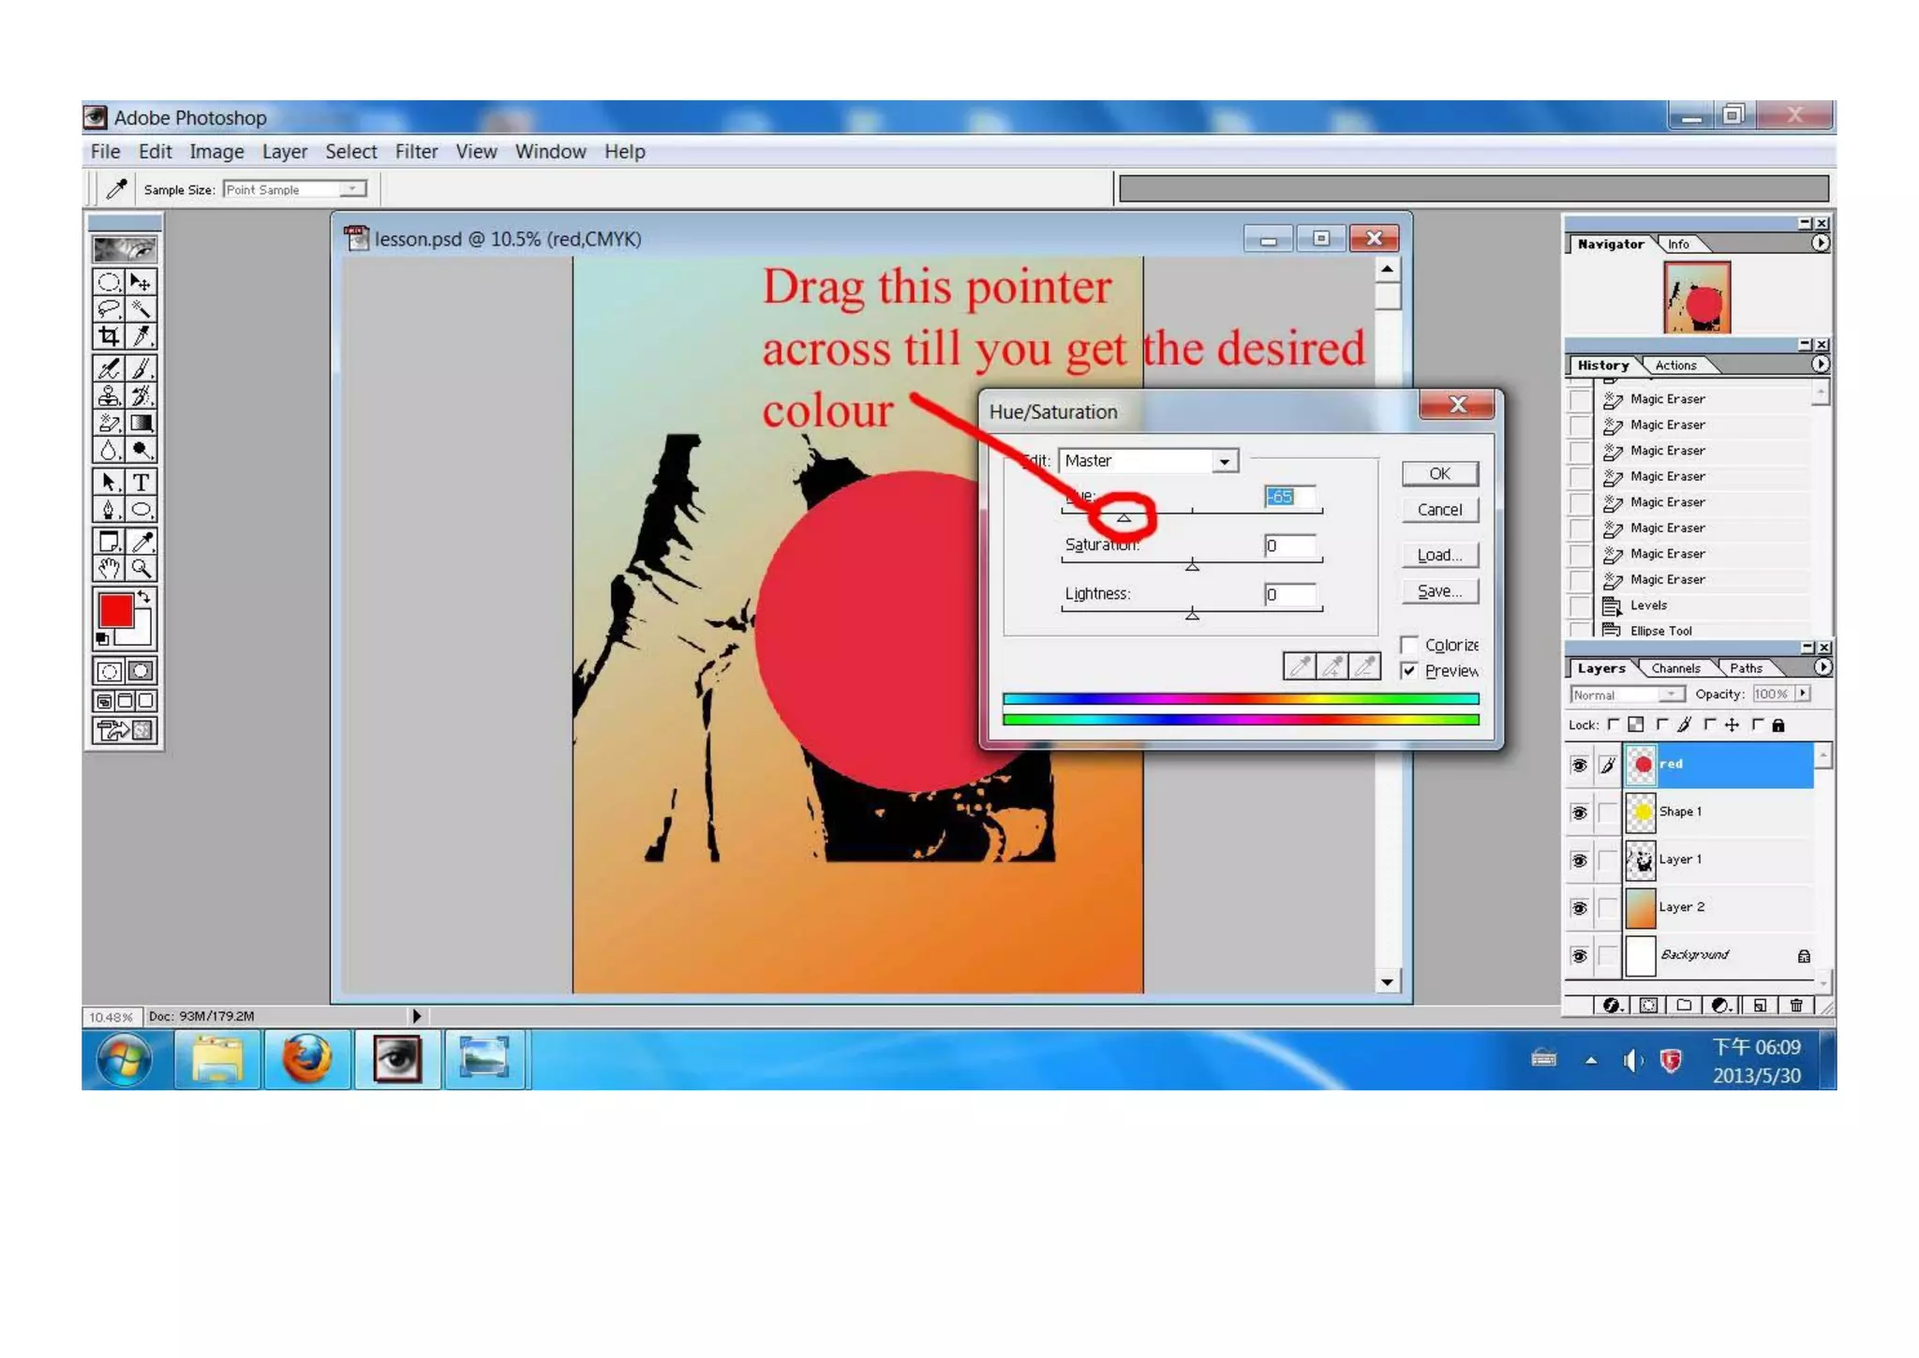Reset to default foreground/background colors
This screenshot has height=1358, width=1919.
[x=102, y=638]
